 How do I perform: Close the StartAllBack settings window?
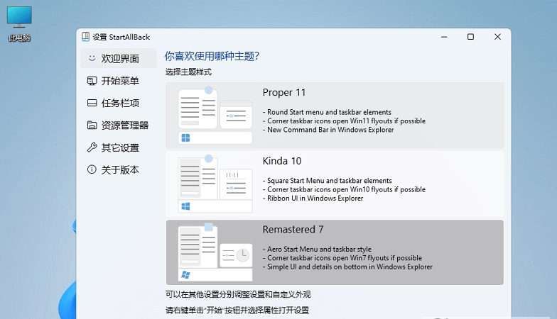[497, 37]
